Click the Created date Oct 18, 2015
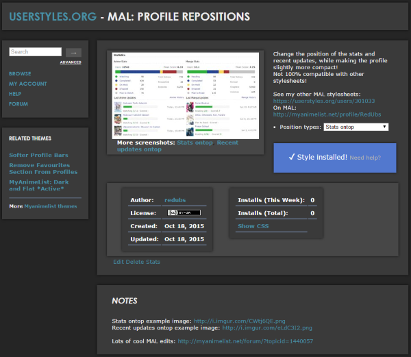411x357 pixels. 184,226
